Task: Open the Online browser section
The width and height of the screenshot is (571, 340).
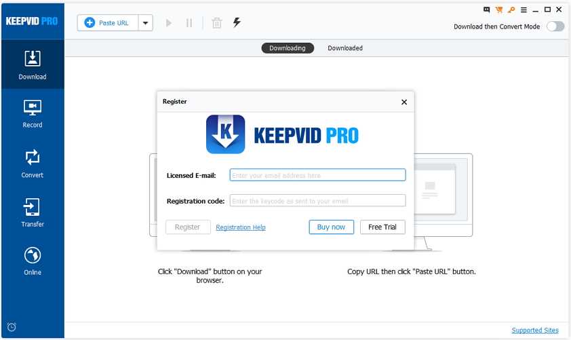Action: click(x=33, y=261)
